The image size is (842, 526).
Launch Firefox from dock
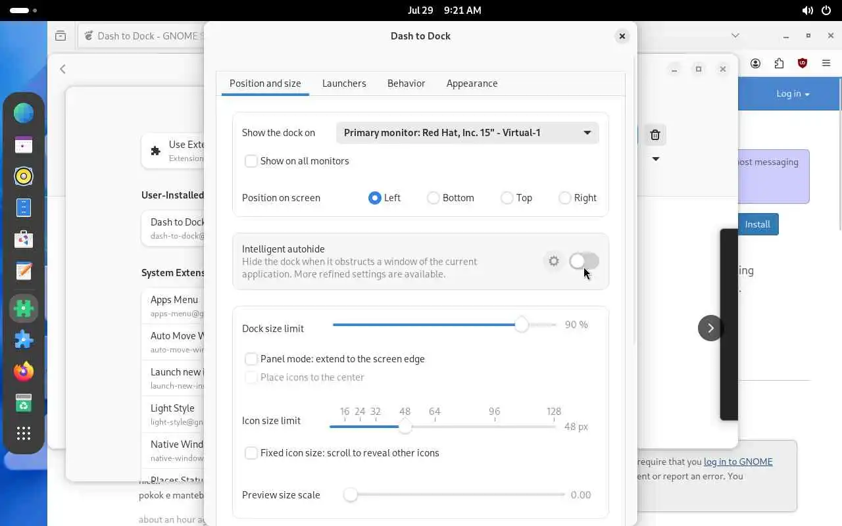(x=24, y=371)
